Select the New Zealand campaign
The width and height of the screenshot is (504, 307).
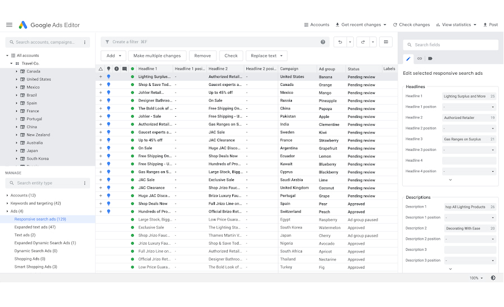point(38,135)
